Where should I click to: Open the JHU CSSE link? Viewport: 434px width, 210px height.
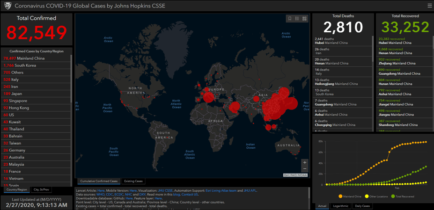click(165, 191)
